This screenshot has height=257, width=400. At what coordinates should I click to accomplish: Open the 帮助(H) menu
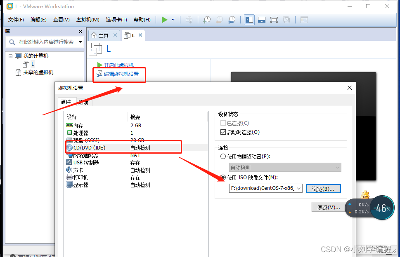tap(142, 20)
